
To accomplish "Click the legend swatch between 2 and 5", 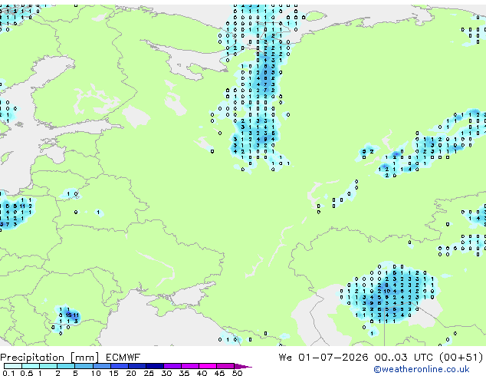I will (x=66, y=366).
